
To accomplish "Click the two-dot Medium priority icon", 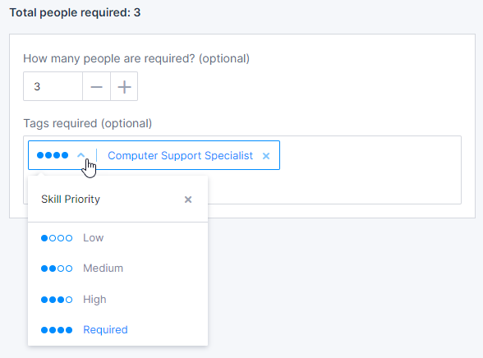I will click(57, 268).
